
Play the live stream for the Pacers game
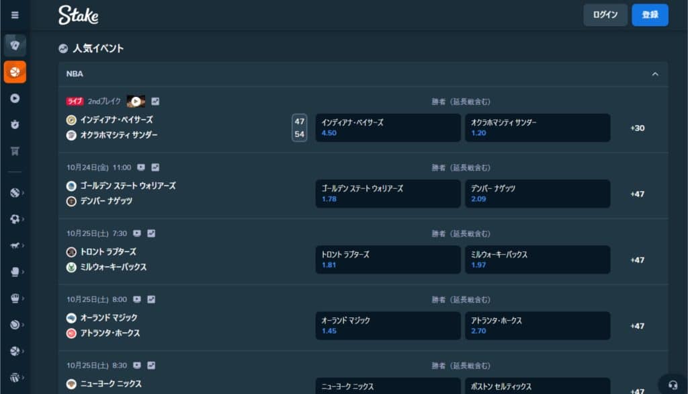pyautogui.click(x=136, y=102)
